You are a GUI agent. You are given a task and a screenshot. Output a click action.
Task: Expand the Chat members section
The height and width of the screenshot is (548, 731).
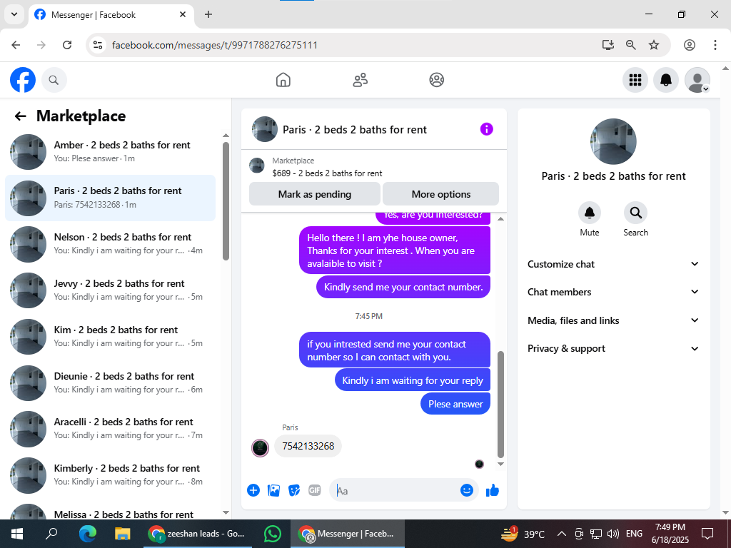613,292
